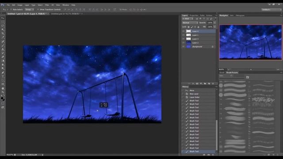Select the Background layer row

tap(199, 46)
